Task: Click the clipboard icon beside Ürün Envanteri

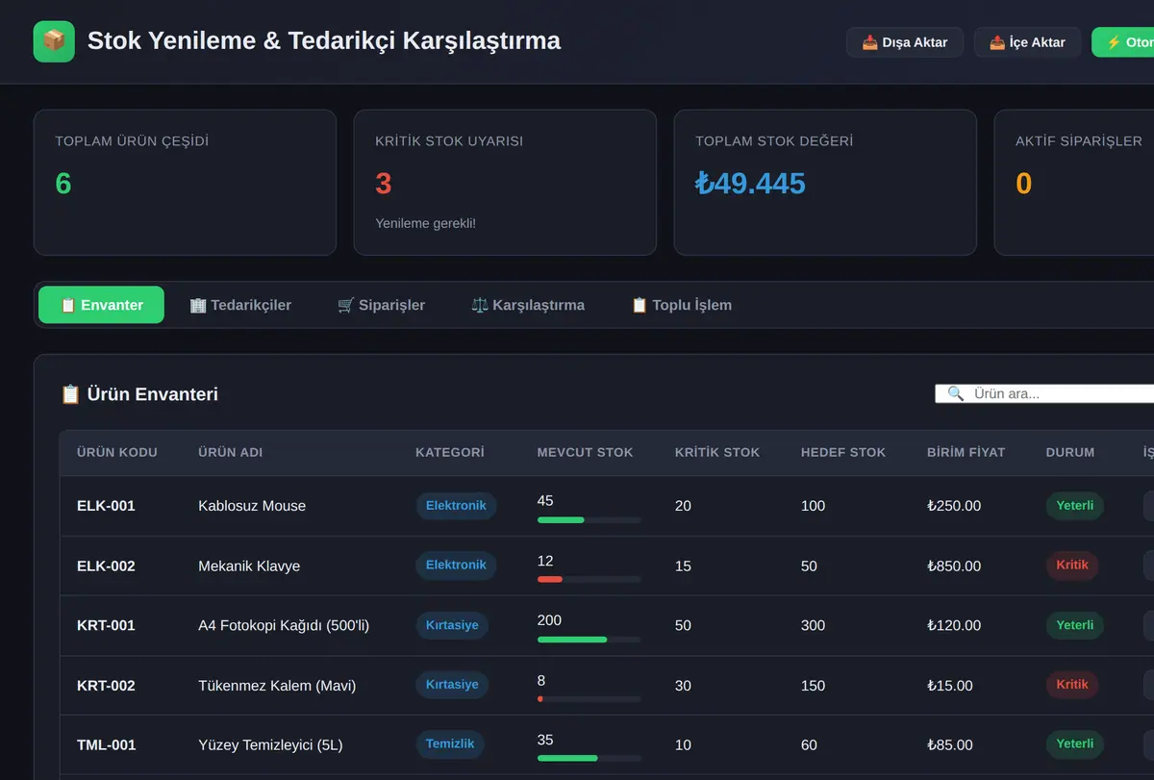Action: point(70,394)
